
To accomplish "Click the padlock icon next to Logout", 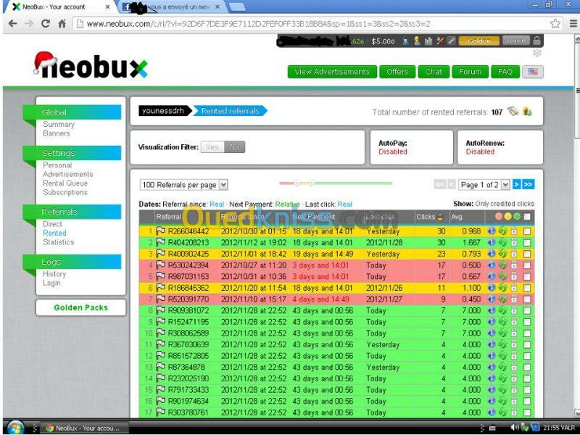I will (x=536, y=41).
